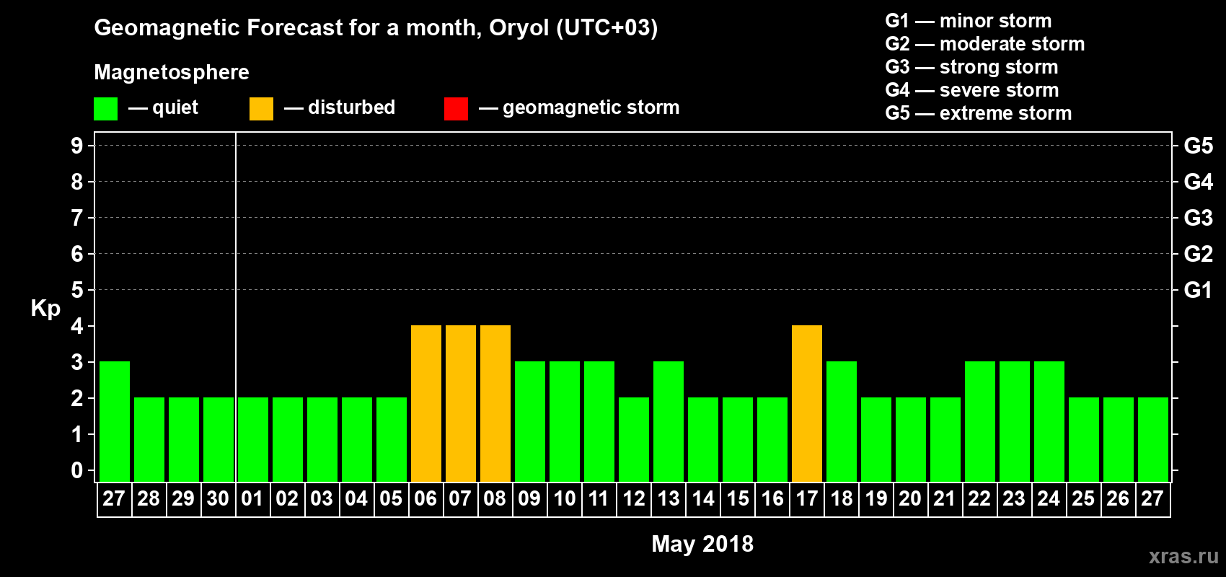Select the orange bar for May 08
Screen dimensions: 1226x577
pyautogui.click(x=495, y=403)
